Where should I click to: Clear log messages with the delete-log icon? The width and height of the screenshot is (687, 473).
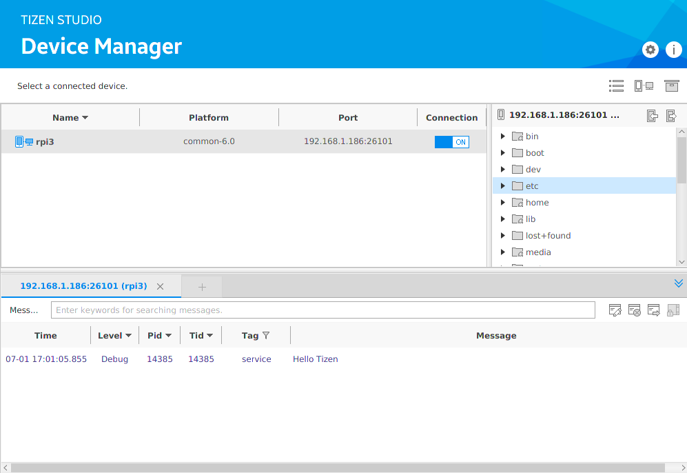coord(635,310)
